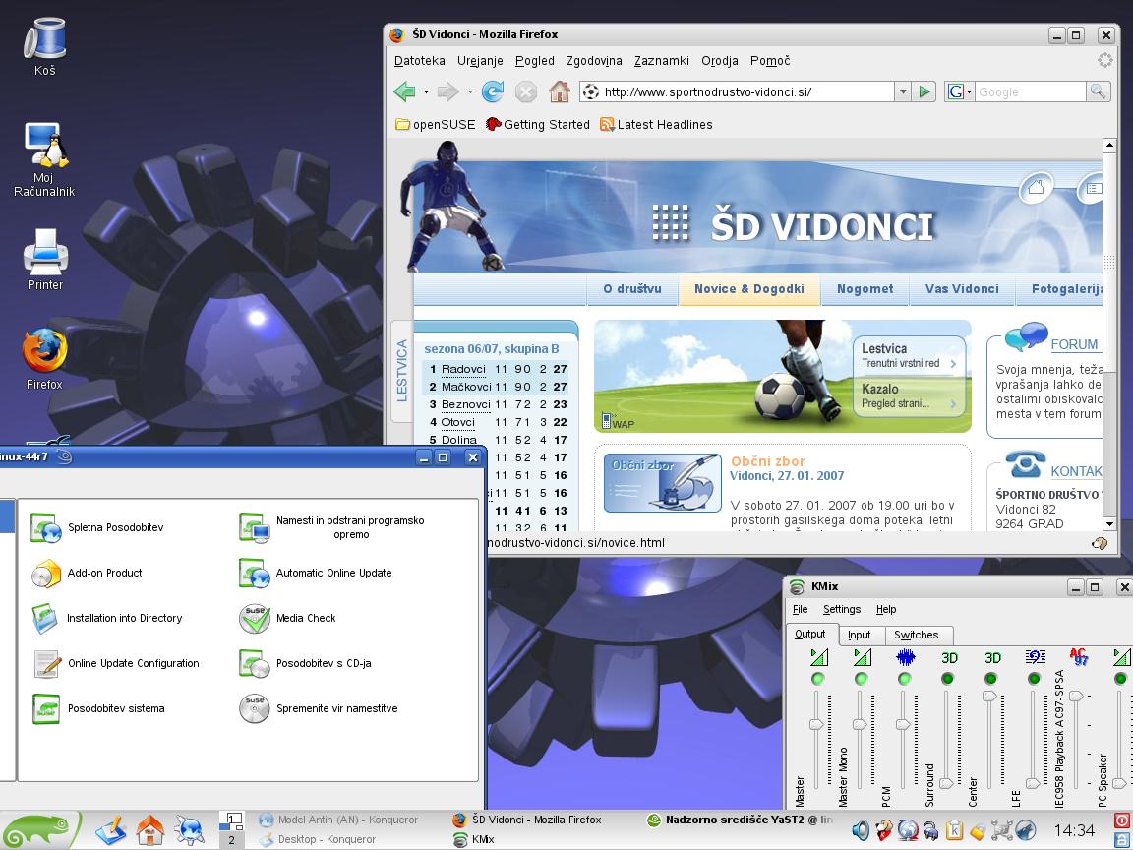Toggle the PC Speaker LED in KMix

pyautogui.click(x=1121, y=679)
